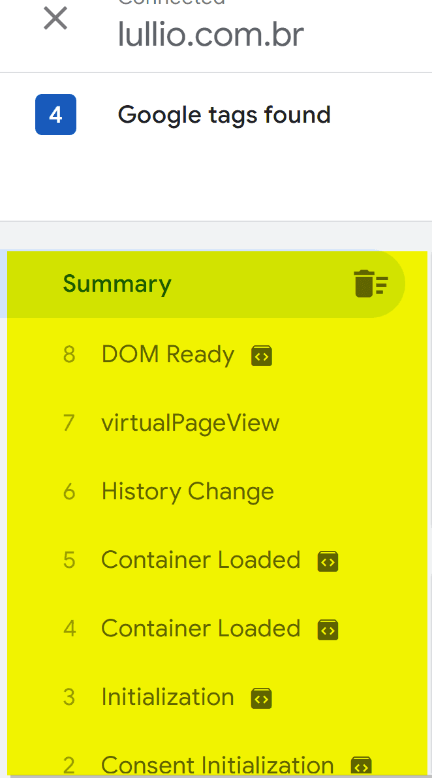
Task: Clear the event list with the sweep icon
Action: 371,284
